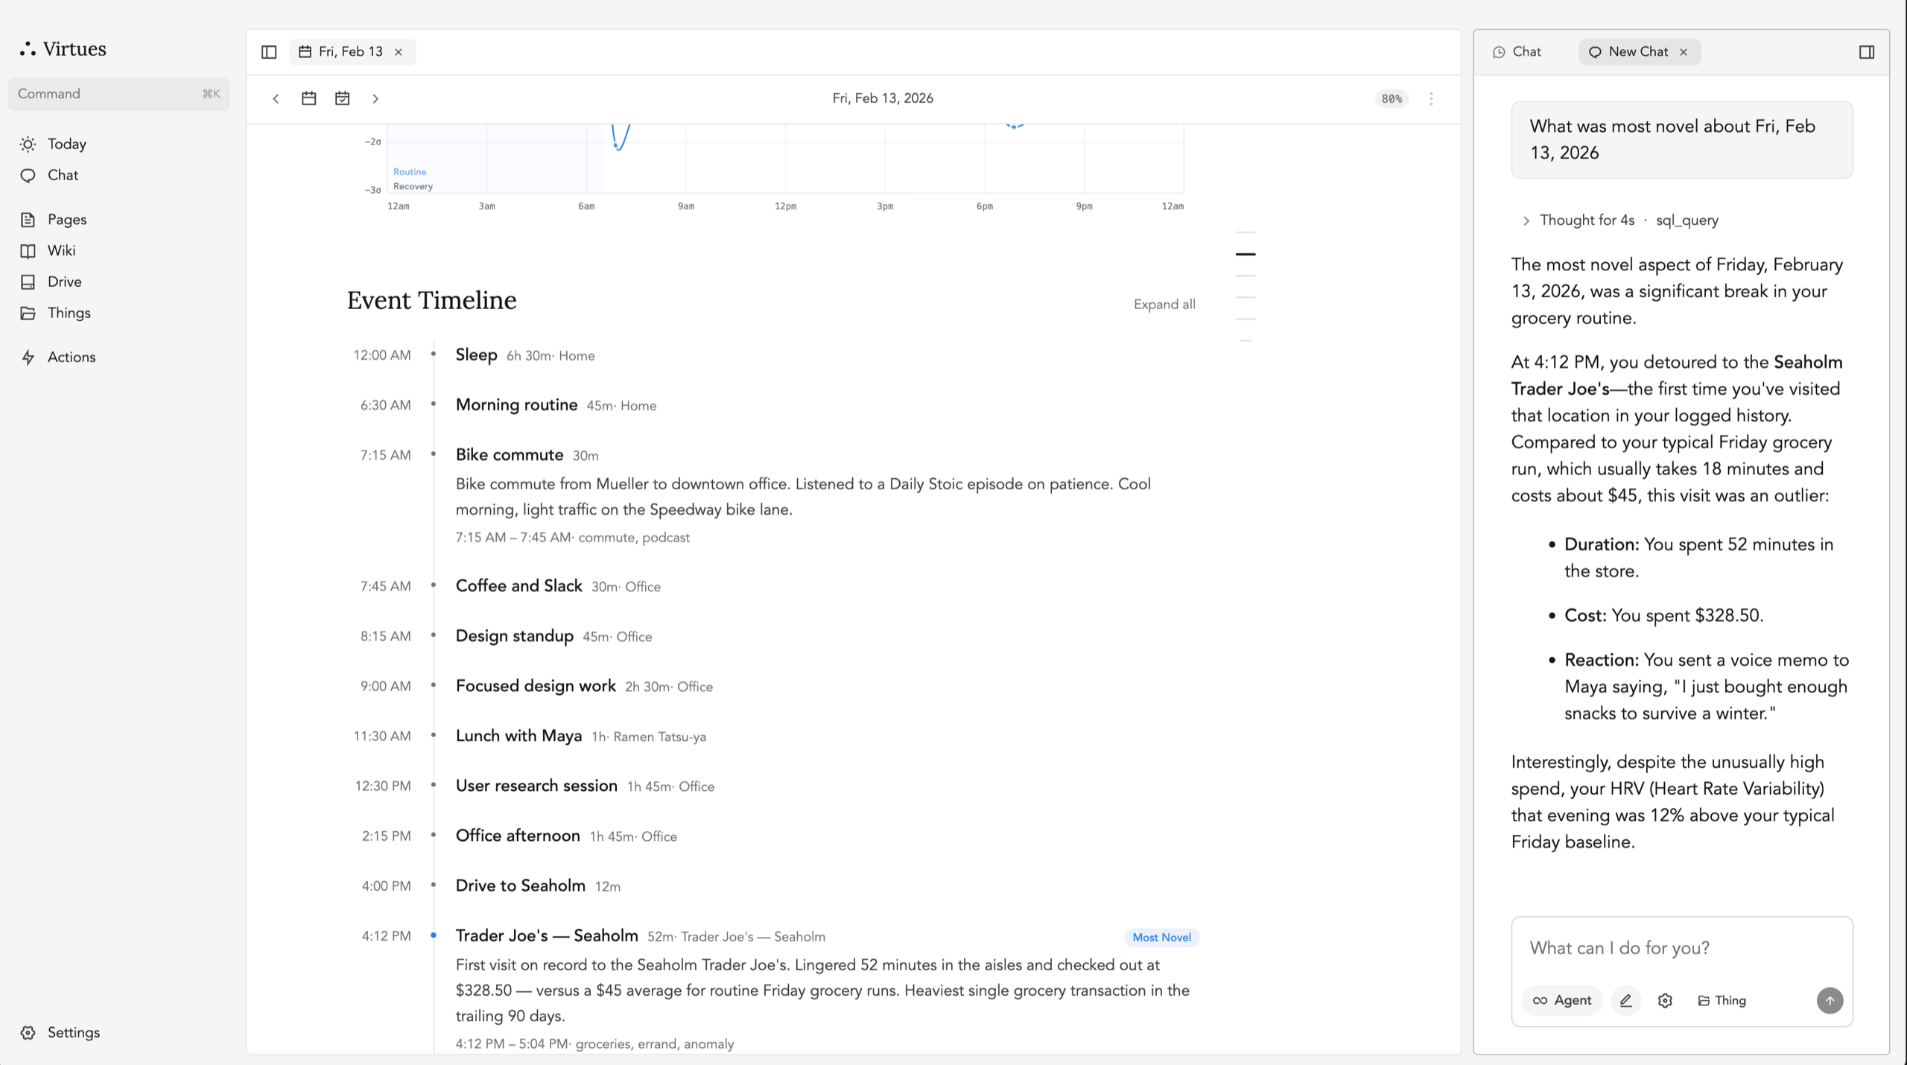
Task: Go to previous day arrow
Action: point(276,98)
